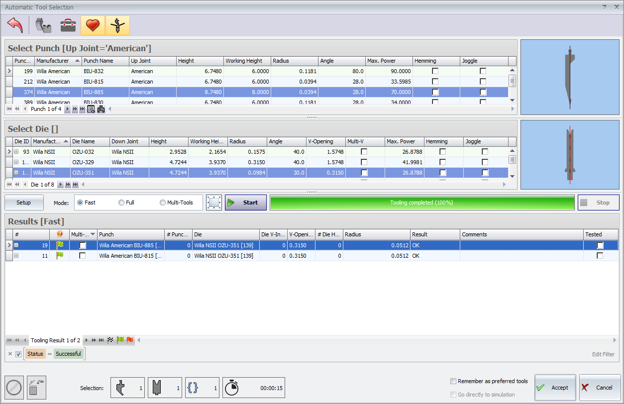Screen dimensions: 624x404
Task: Click the Tooling completed progress bar
Action: (x=422, y=202)
